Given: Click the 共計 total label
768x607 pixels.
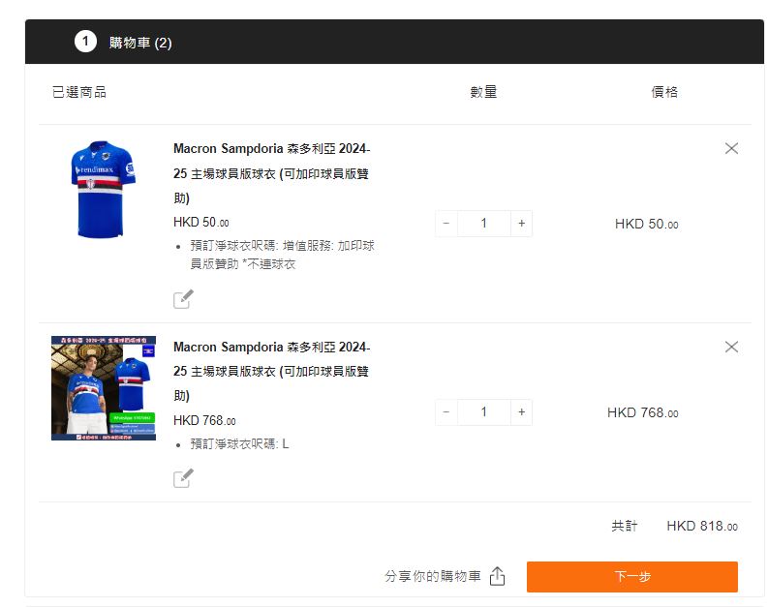Looking at the screenshot, I should point(625,527).
